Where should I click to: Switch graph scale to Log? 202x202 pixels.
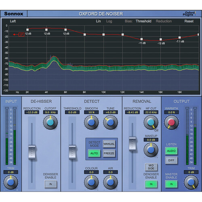[109, 21]
